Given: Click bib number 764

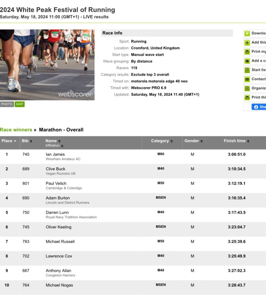Looking at the screenshot, I should click(26, 285).
